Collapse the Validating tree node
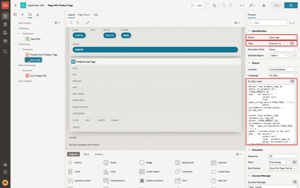300x188 pixels. (x=15, y=28)
